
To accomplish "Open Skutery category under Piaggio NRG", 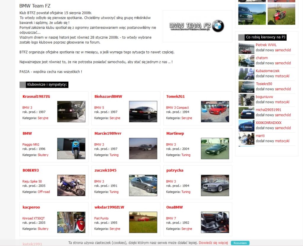I will 43,155.
